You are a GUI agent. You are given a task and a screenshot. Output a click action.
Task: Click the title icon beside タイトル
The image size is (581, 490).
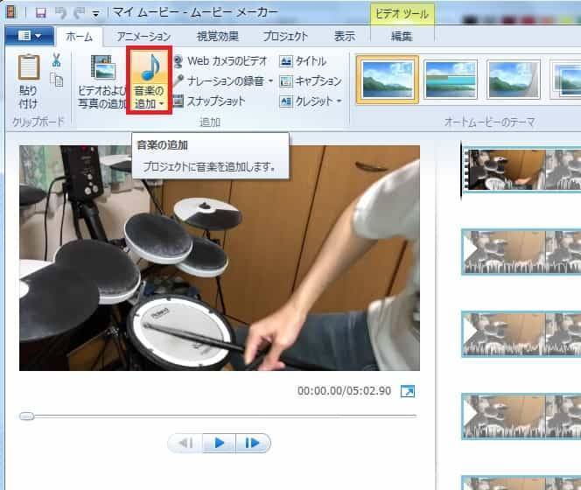click(x=285, y=61)
